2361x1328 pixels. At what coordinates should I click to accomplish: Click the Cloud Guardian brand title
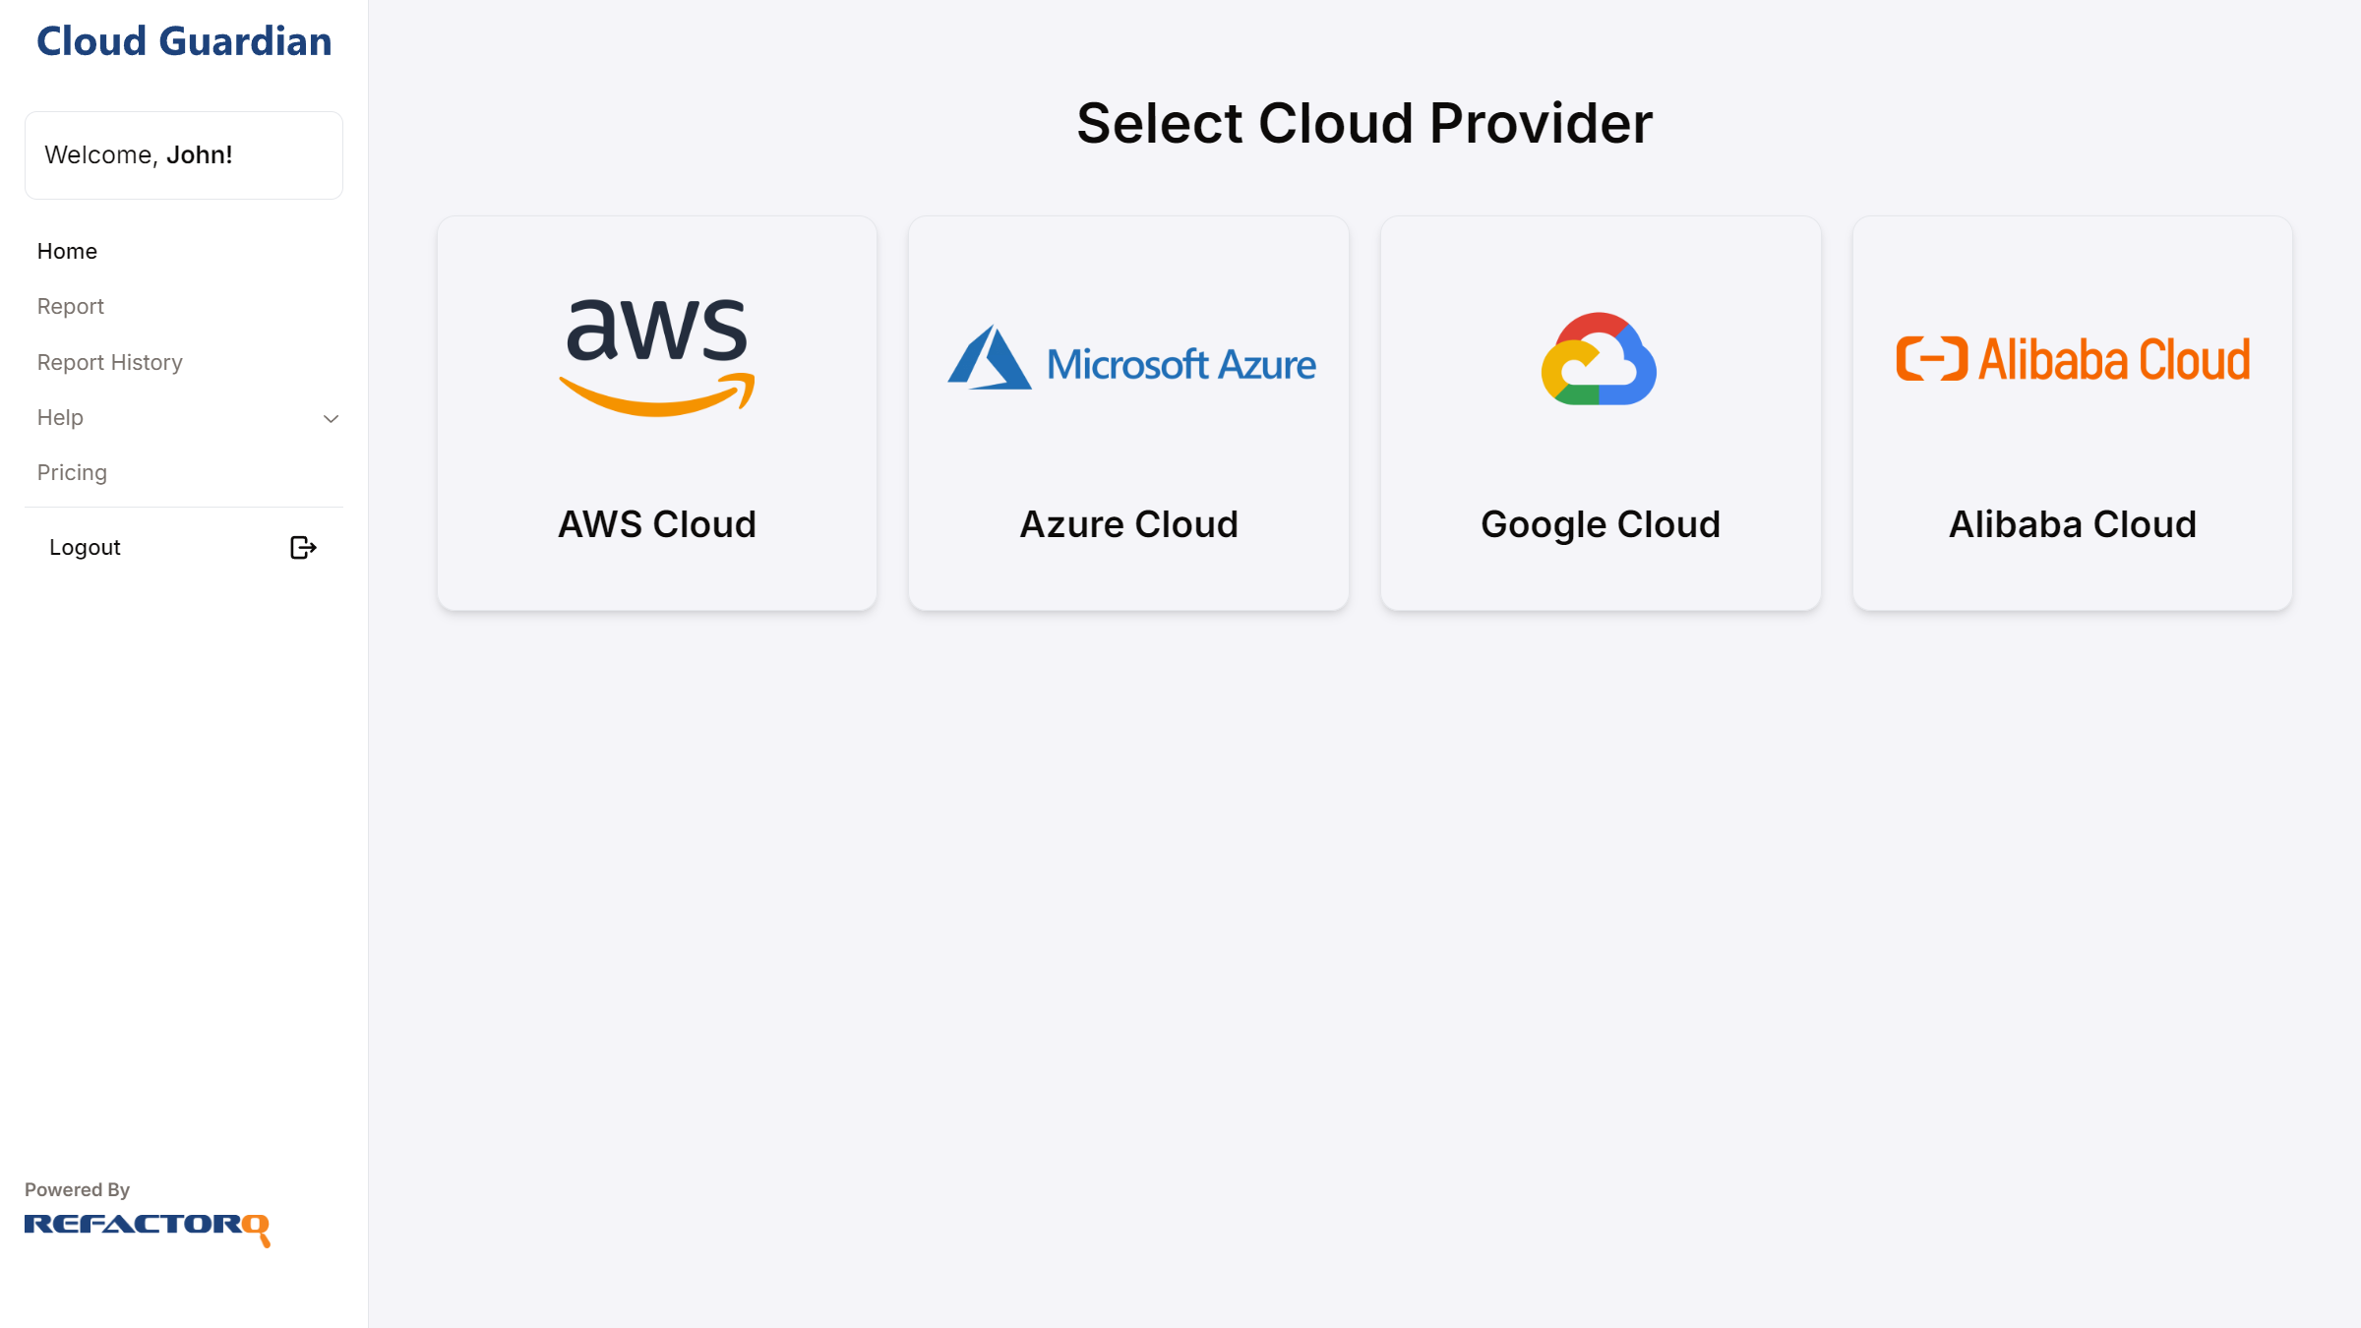184,41
